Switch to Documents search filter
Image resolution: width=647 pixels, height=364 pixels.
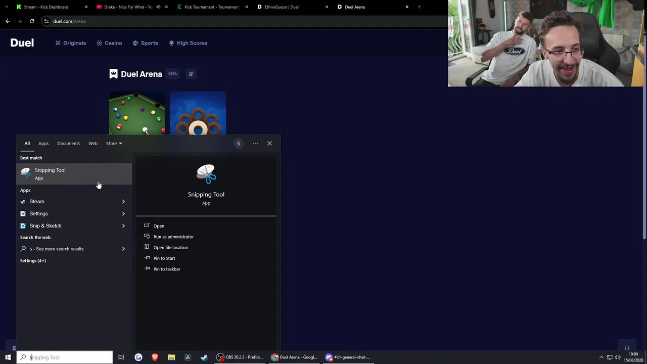coord(68,144)
